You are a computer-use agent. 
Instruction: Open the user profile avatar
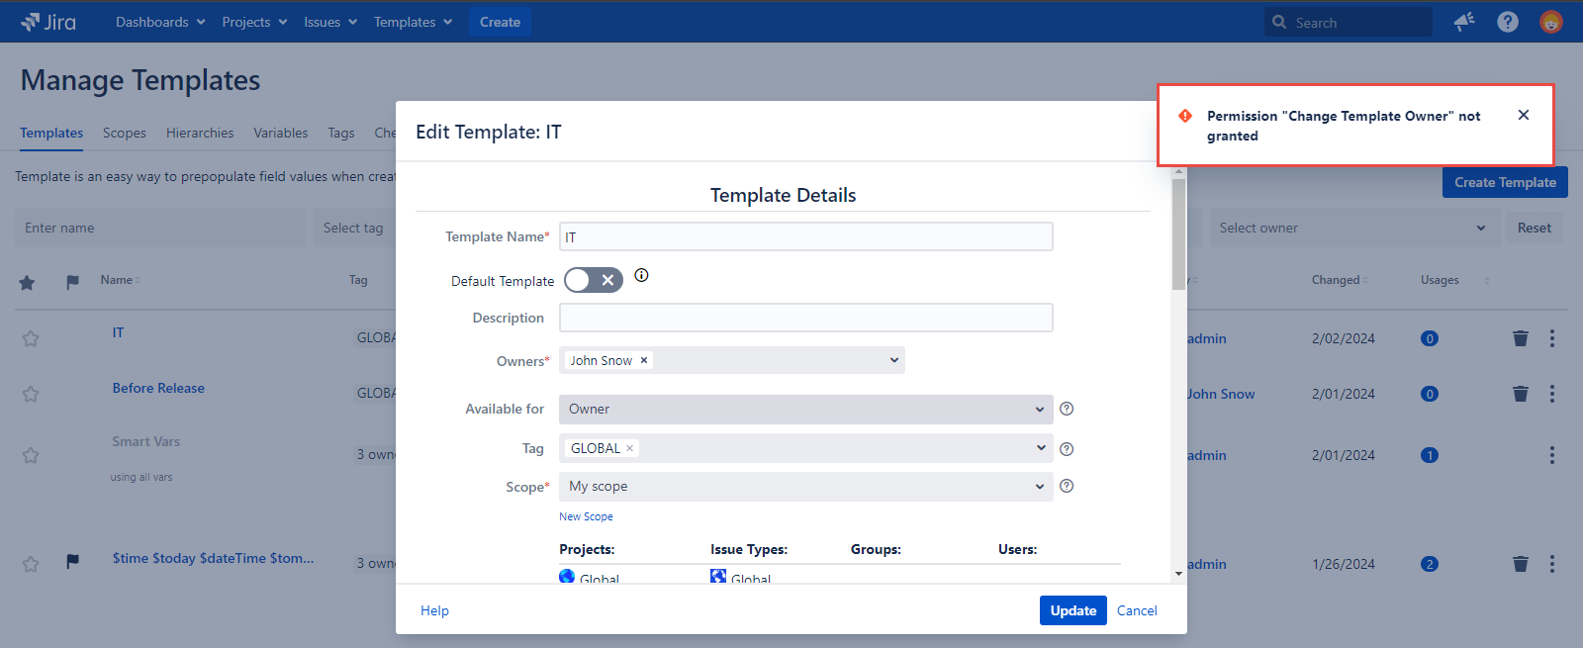[1550, 22]
